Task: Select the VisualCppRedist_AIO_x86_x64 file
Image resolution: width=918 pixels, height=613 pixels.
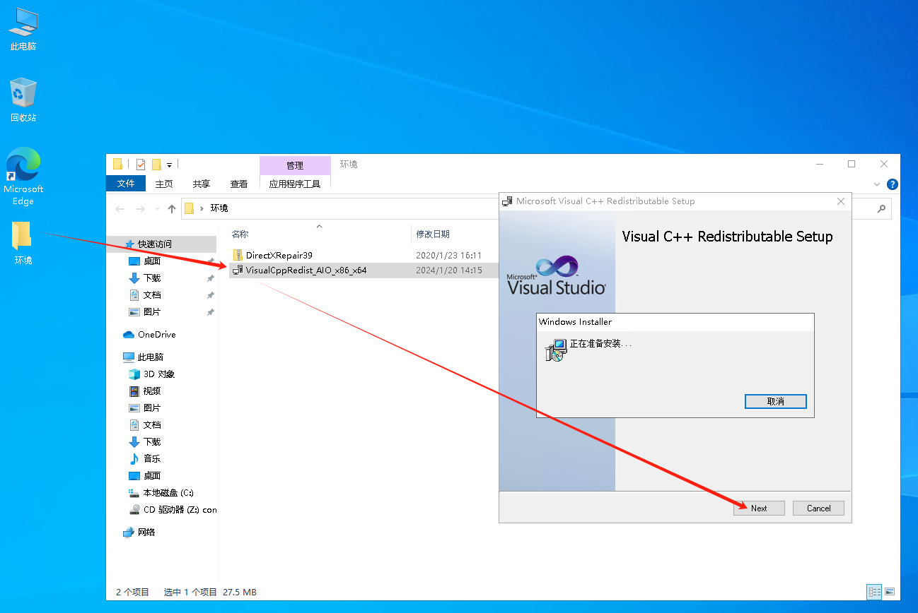Action: (306, 270)
